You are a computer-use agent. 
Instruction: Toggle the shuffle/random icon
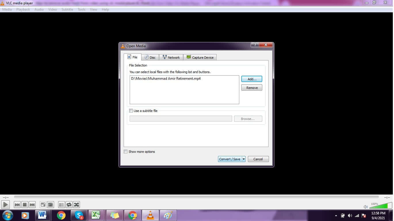click(76, 205)
